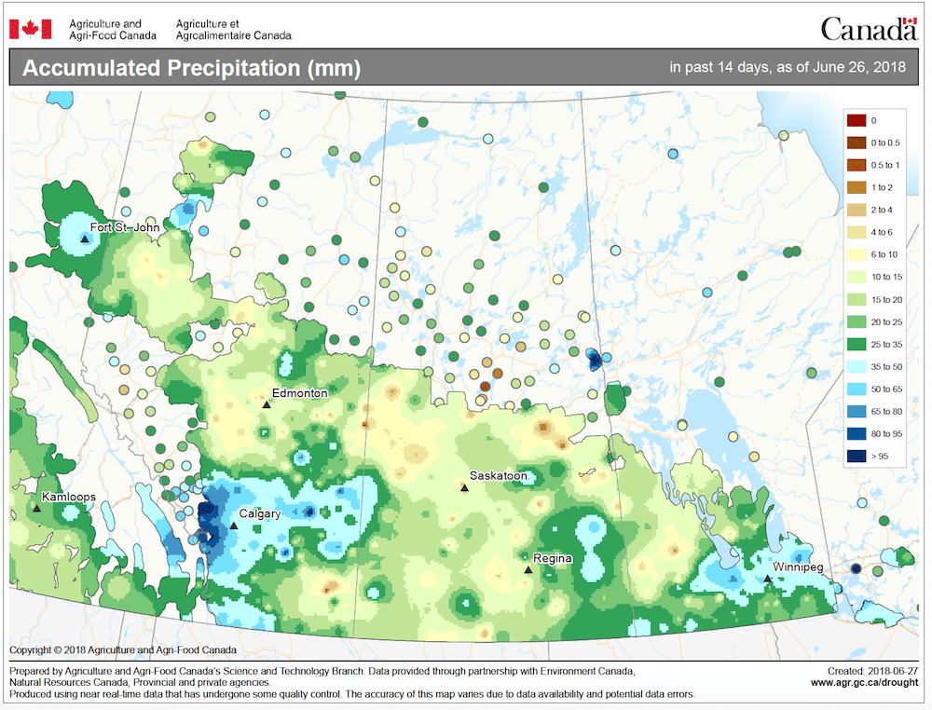The width and height of the screenshot is (932, 710).
Task: Click the Fort St. John city marker triangle
Action: pyautogui.click(x=85, y=239)
